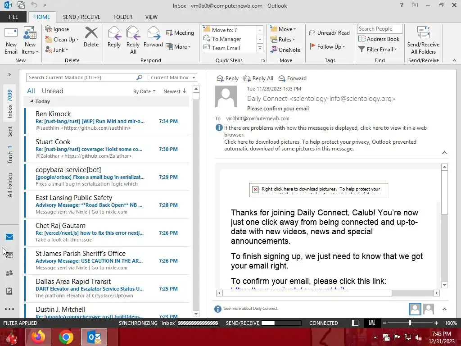Click the Search People field

(x=380, y=29)
